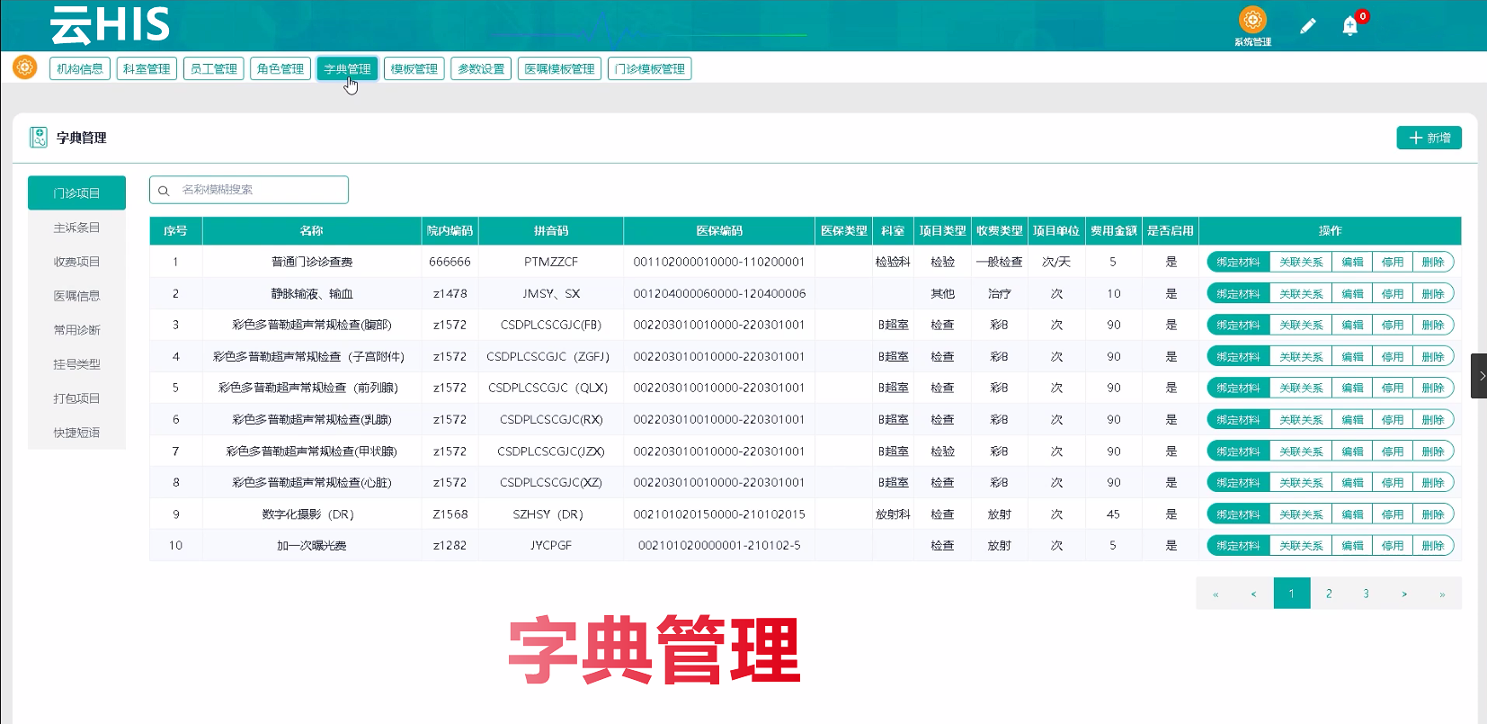
Task: Open the 系统管理 gear icon in the header
Action: (1252, 20)
